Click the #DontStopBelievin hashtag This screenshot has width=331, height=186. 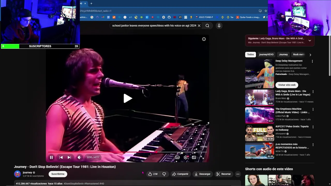[x=73, y=184]
